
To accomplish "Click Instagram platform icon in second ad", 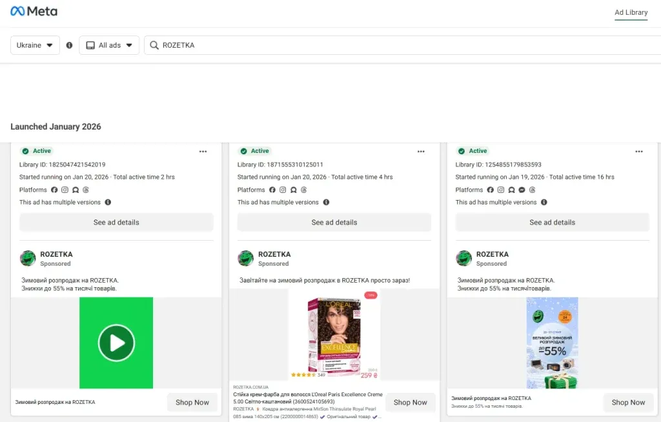I will tap(283, 190).
